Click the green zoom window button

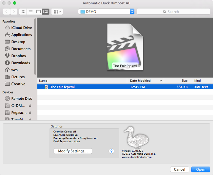15,3
